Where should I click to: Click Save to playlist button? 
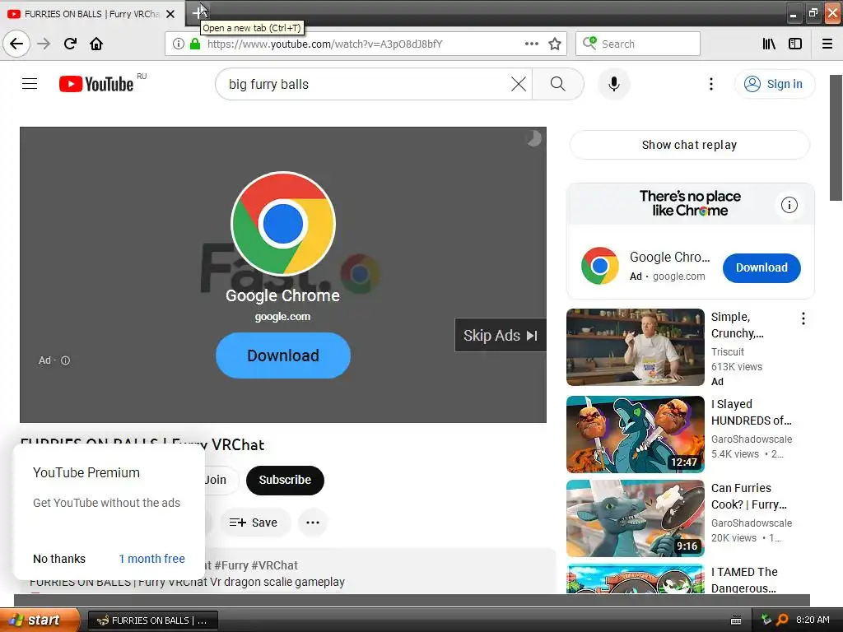255,523
